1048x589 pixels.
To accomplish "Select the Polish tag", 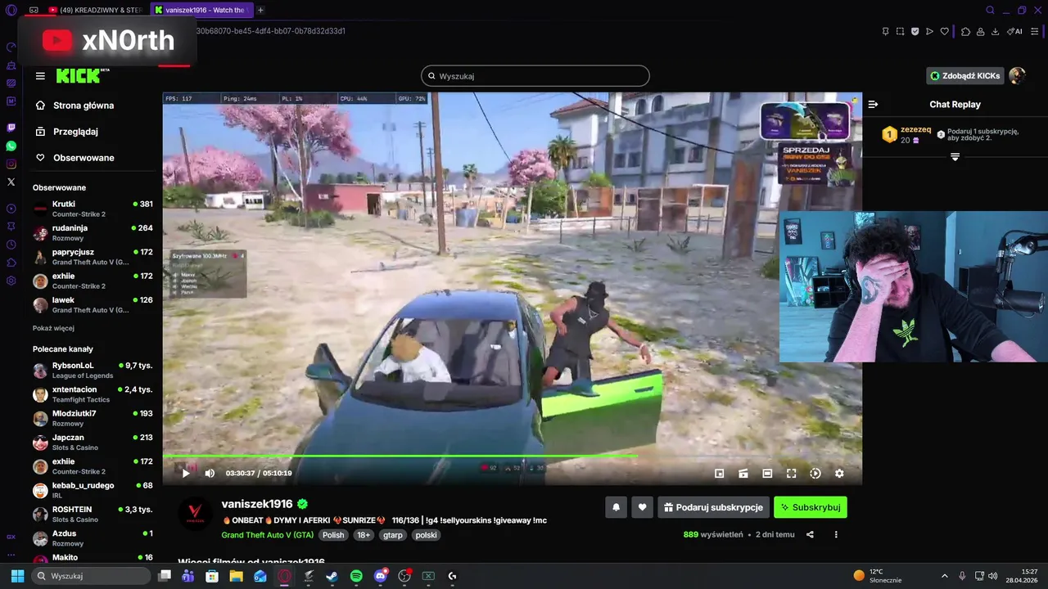I will tap(333, 535).
